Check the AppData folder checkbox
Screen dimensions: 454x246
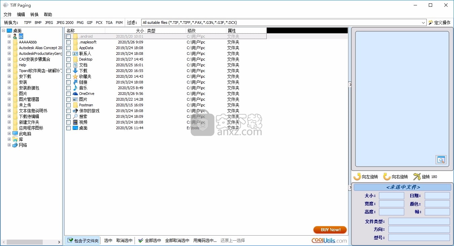pyautogui.click(x=68, y=48)
